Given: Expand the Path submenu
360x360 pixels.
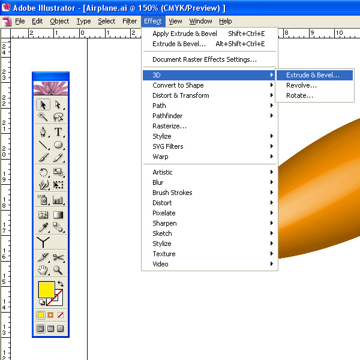Looking at the screenshot, I should pos(209,106).
